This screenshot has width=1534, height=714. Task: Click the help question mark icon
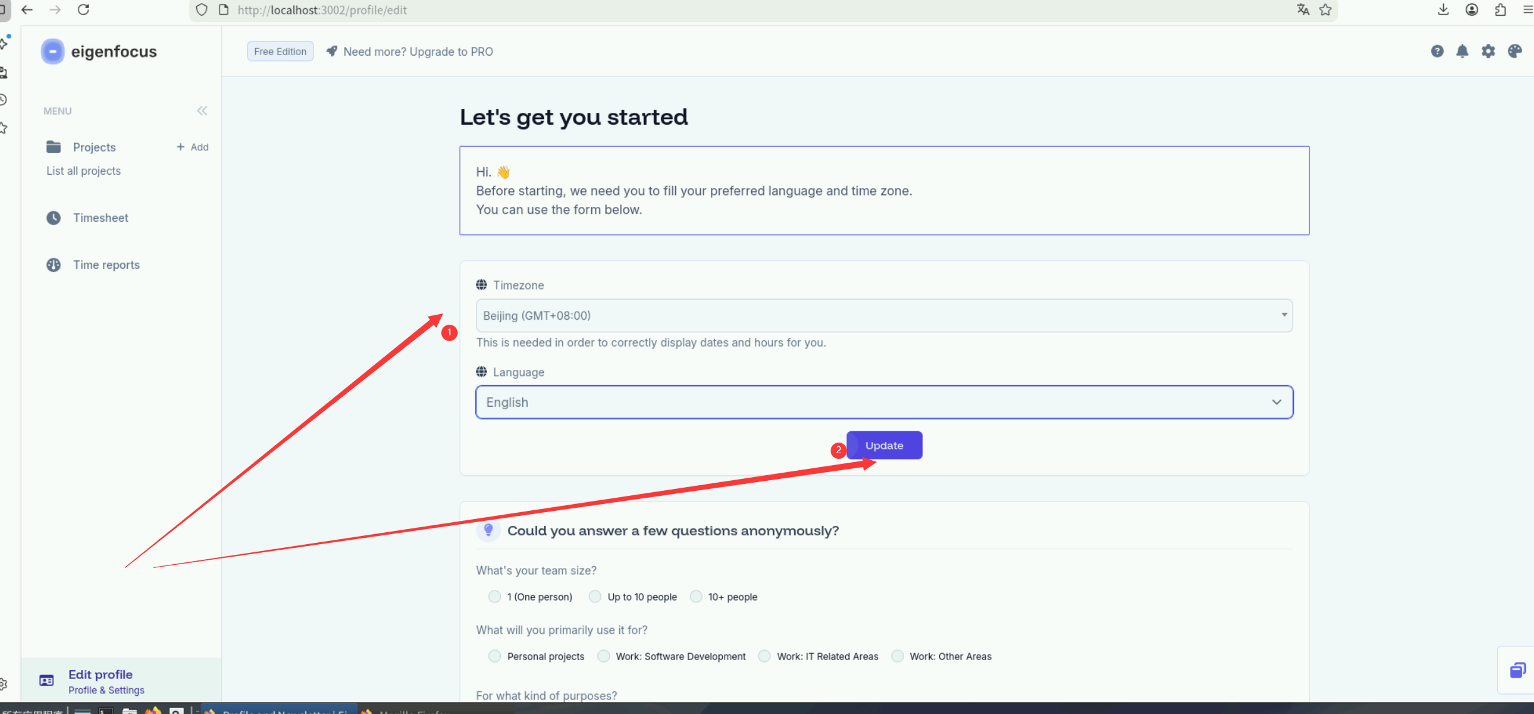click(1437, 51)
